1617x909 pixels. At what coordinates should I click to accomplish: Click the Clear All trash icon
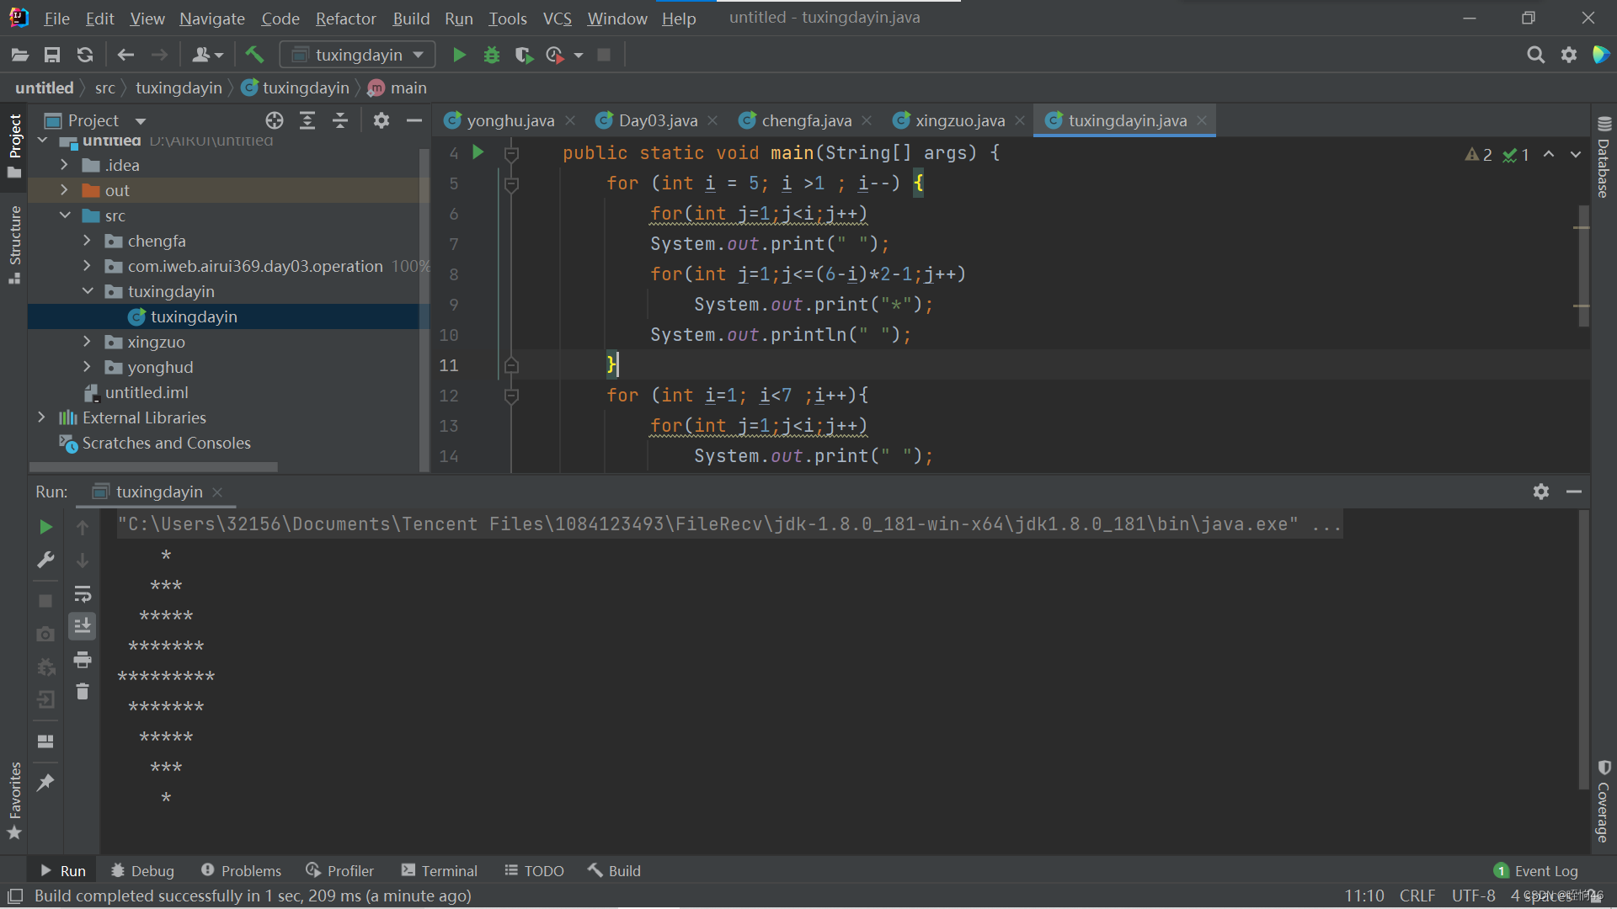click(83, 692)
